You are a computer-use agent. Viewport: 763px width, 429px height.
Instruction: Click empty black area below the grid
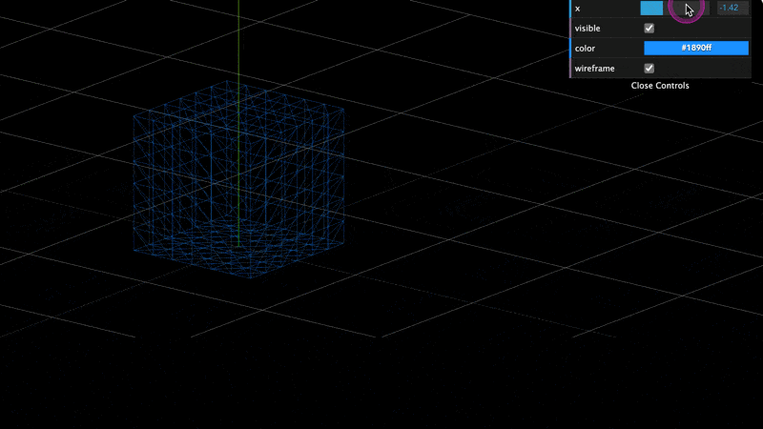381,391
